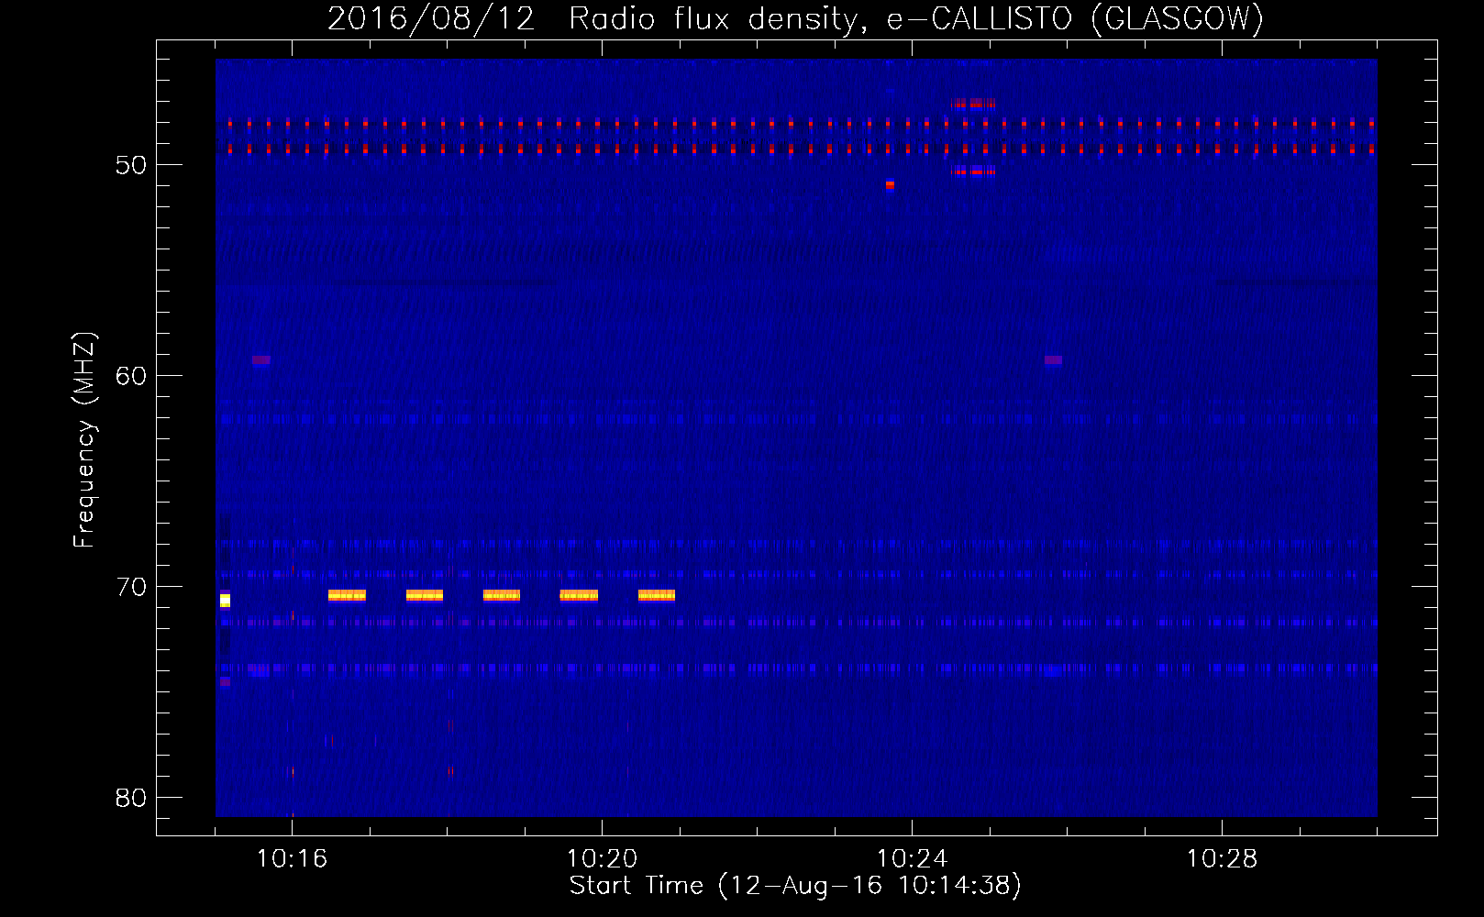The width and height of the screenshot is (1484, 917).
Task: Click the "60" frequency tick label
Action: click(131, 376)
